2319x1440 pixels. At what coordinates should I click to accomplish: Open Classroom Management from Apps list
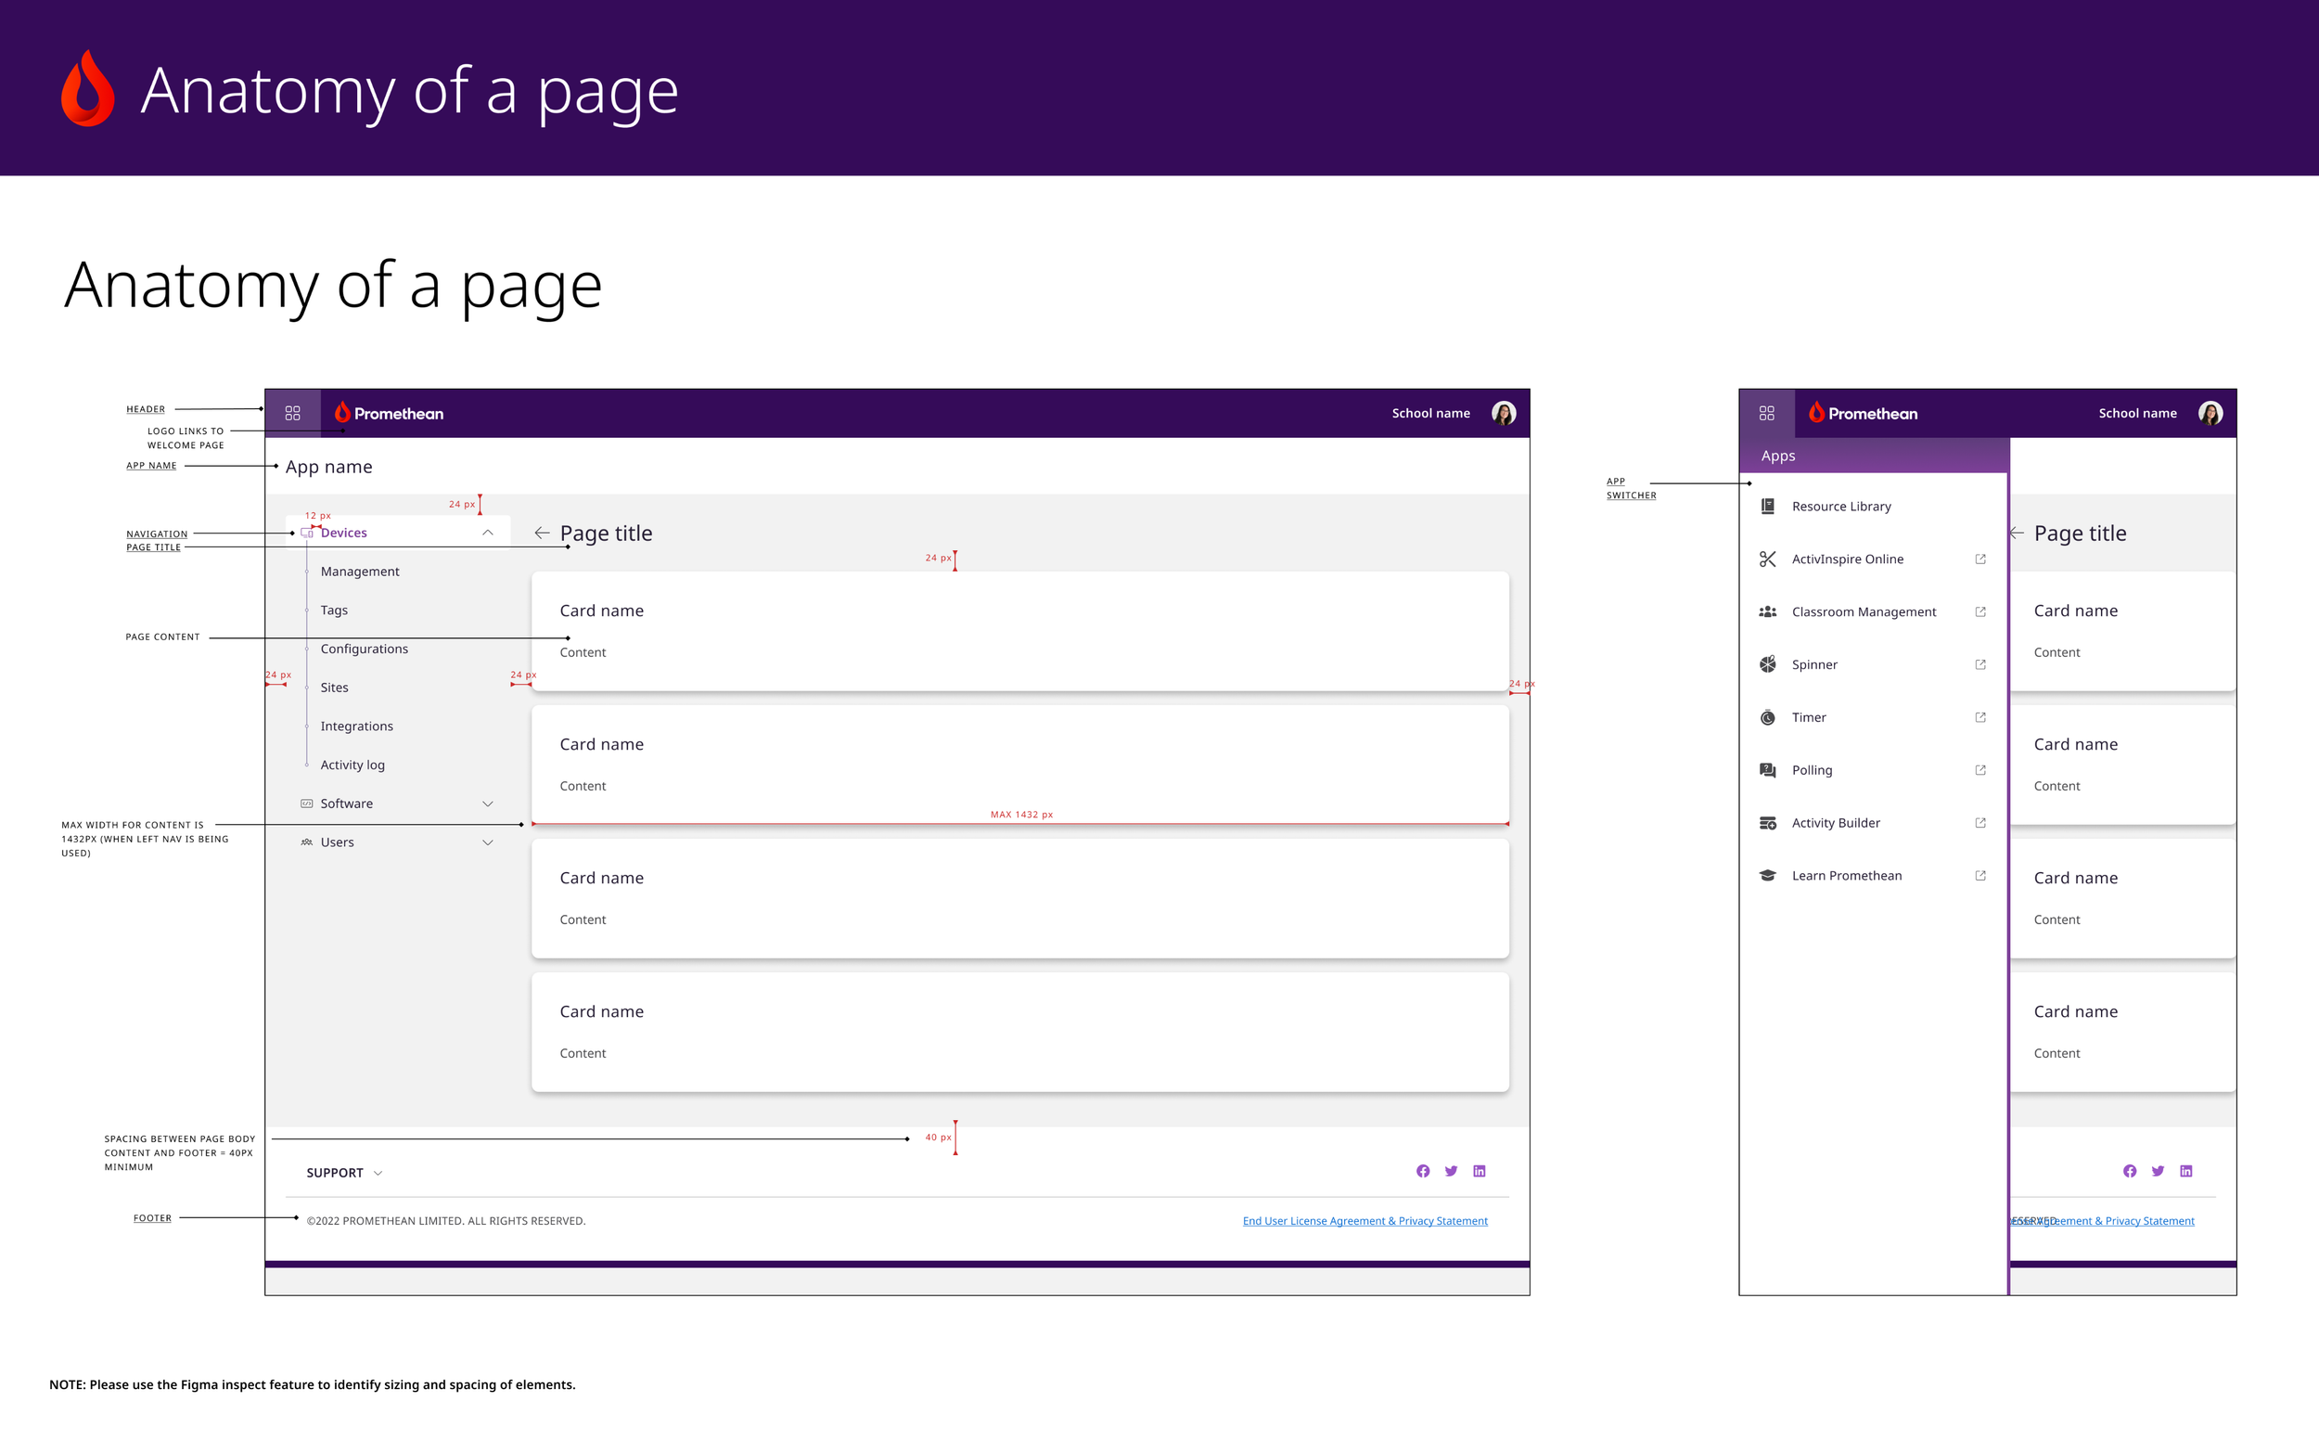pyautogui.click(x=1863, y=612)
